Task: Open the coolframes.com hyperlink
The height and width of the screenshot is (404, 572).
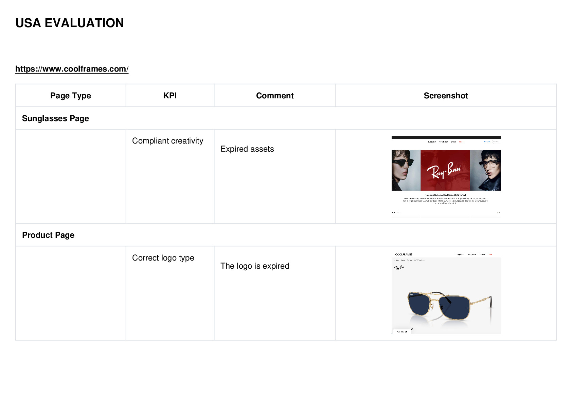Action: pos(72,69)
